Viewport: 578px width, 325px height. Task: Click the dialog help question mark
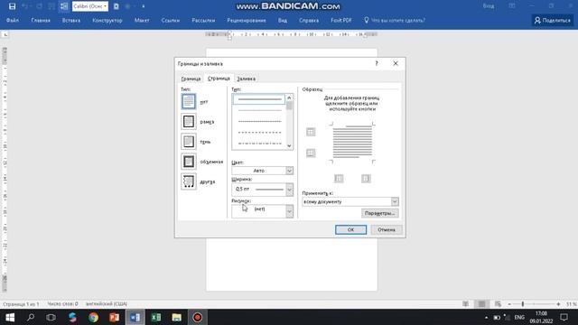[x=377, y=63]
